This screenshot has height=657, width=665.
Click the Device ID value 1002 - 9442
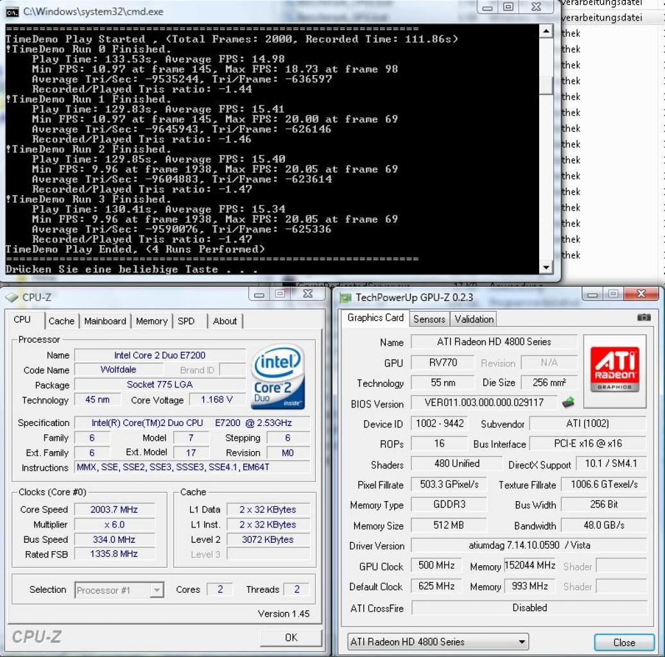click(440, 423)
